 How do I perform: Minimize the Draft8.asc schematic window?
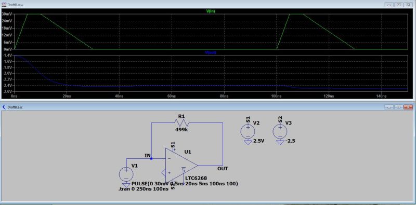tap(389, 107)
